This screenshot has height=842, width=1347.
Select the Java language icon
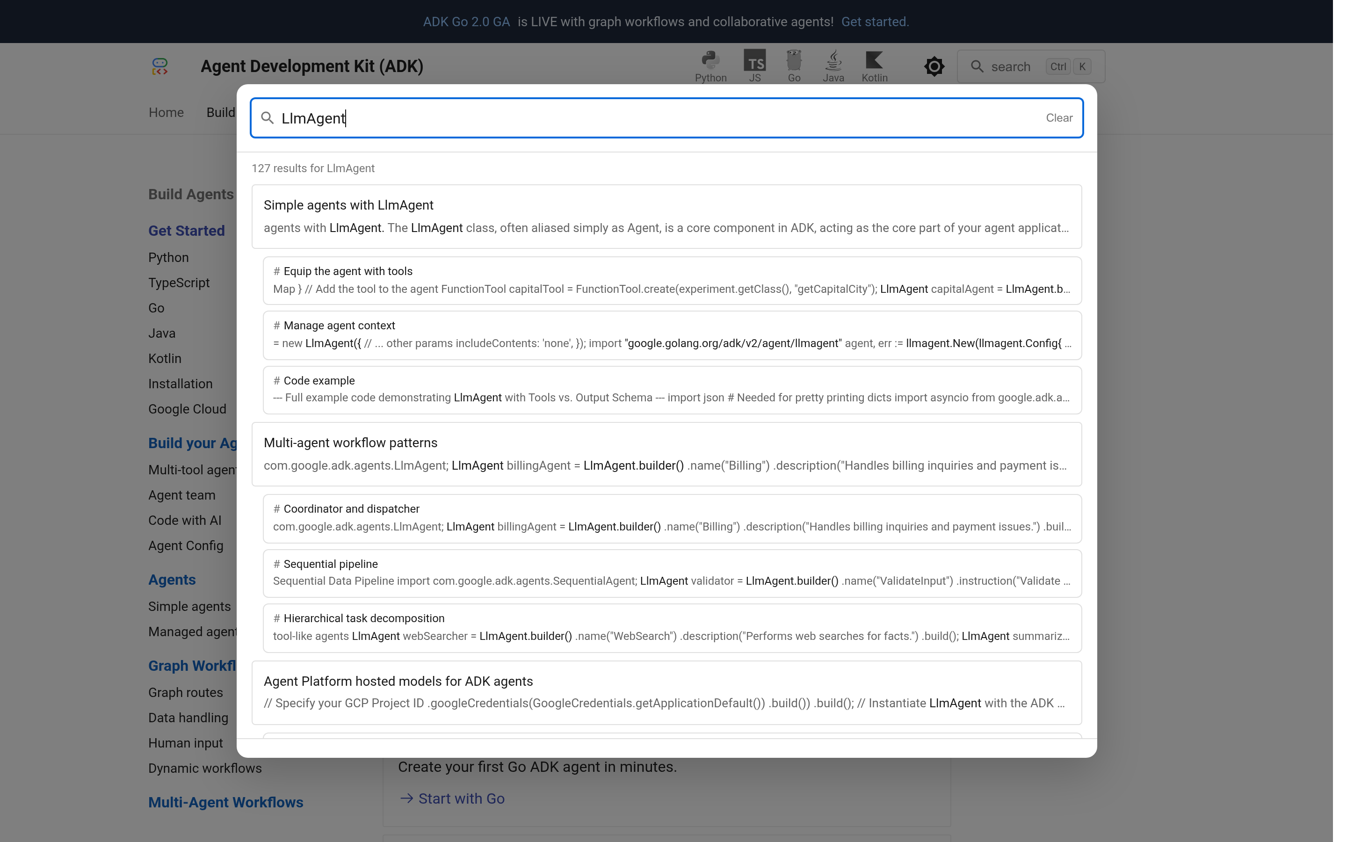coord(833,66)
